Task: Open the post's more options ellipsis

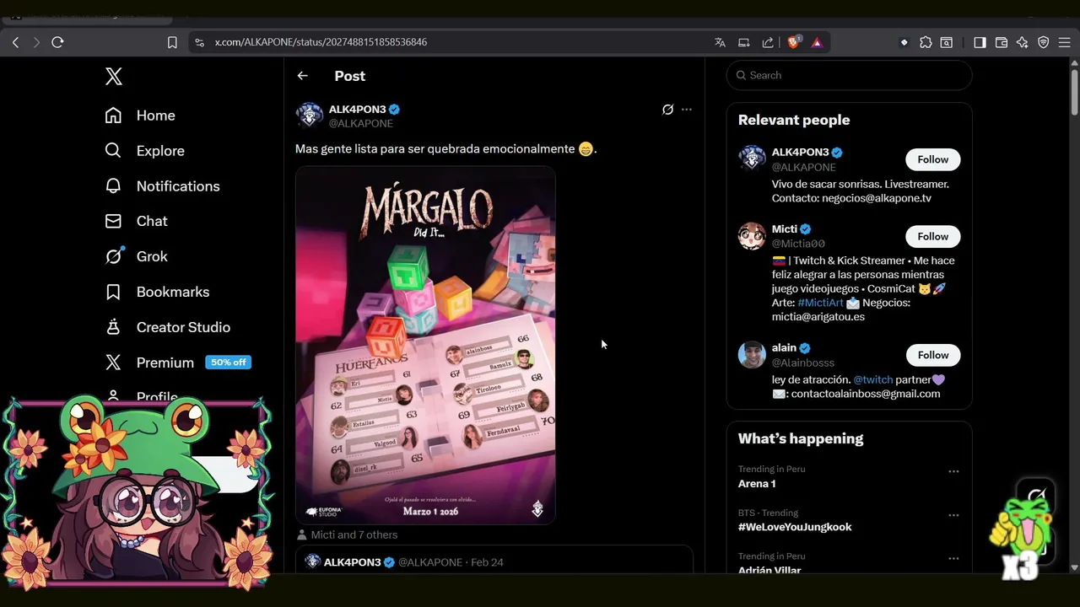Action: pos(687,110)
